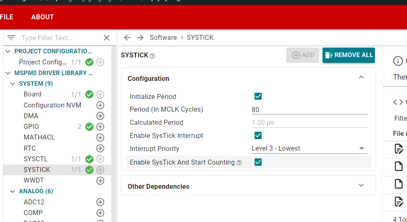The height and width of the screenshot is (222, 407).
Task: Add SYSTICK instance plus icon in sidebar
Action: 100,170
